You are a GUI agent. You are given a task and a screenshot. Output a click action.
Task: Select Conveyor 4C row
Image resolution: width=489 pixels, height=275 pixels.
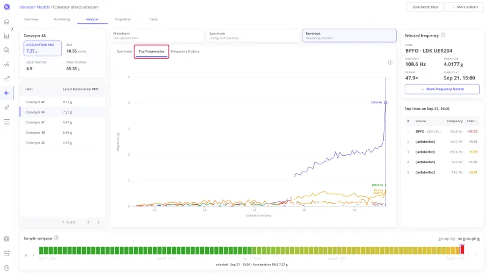click(x=63, y=122)
